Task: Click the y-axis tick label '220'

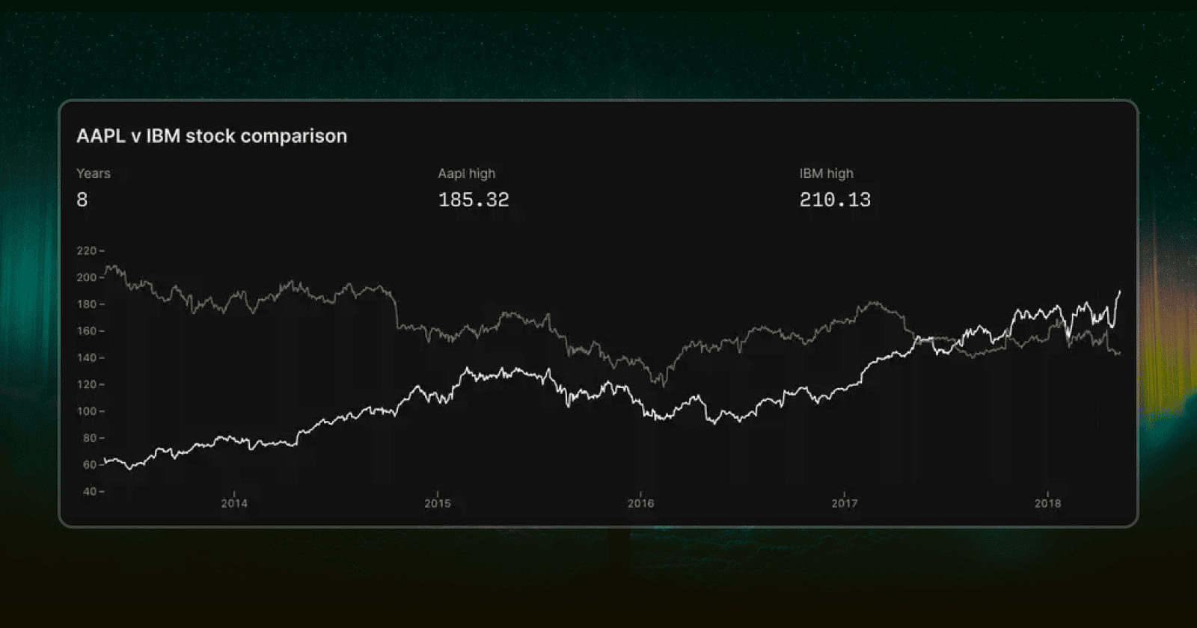Action: coord(87,250)
